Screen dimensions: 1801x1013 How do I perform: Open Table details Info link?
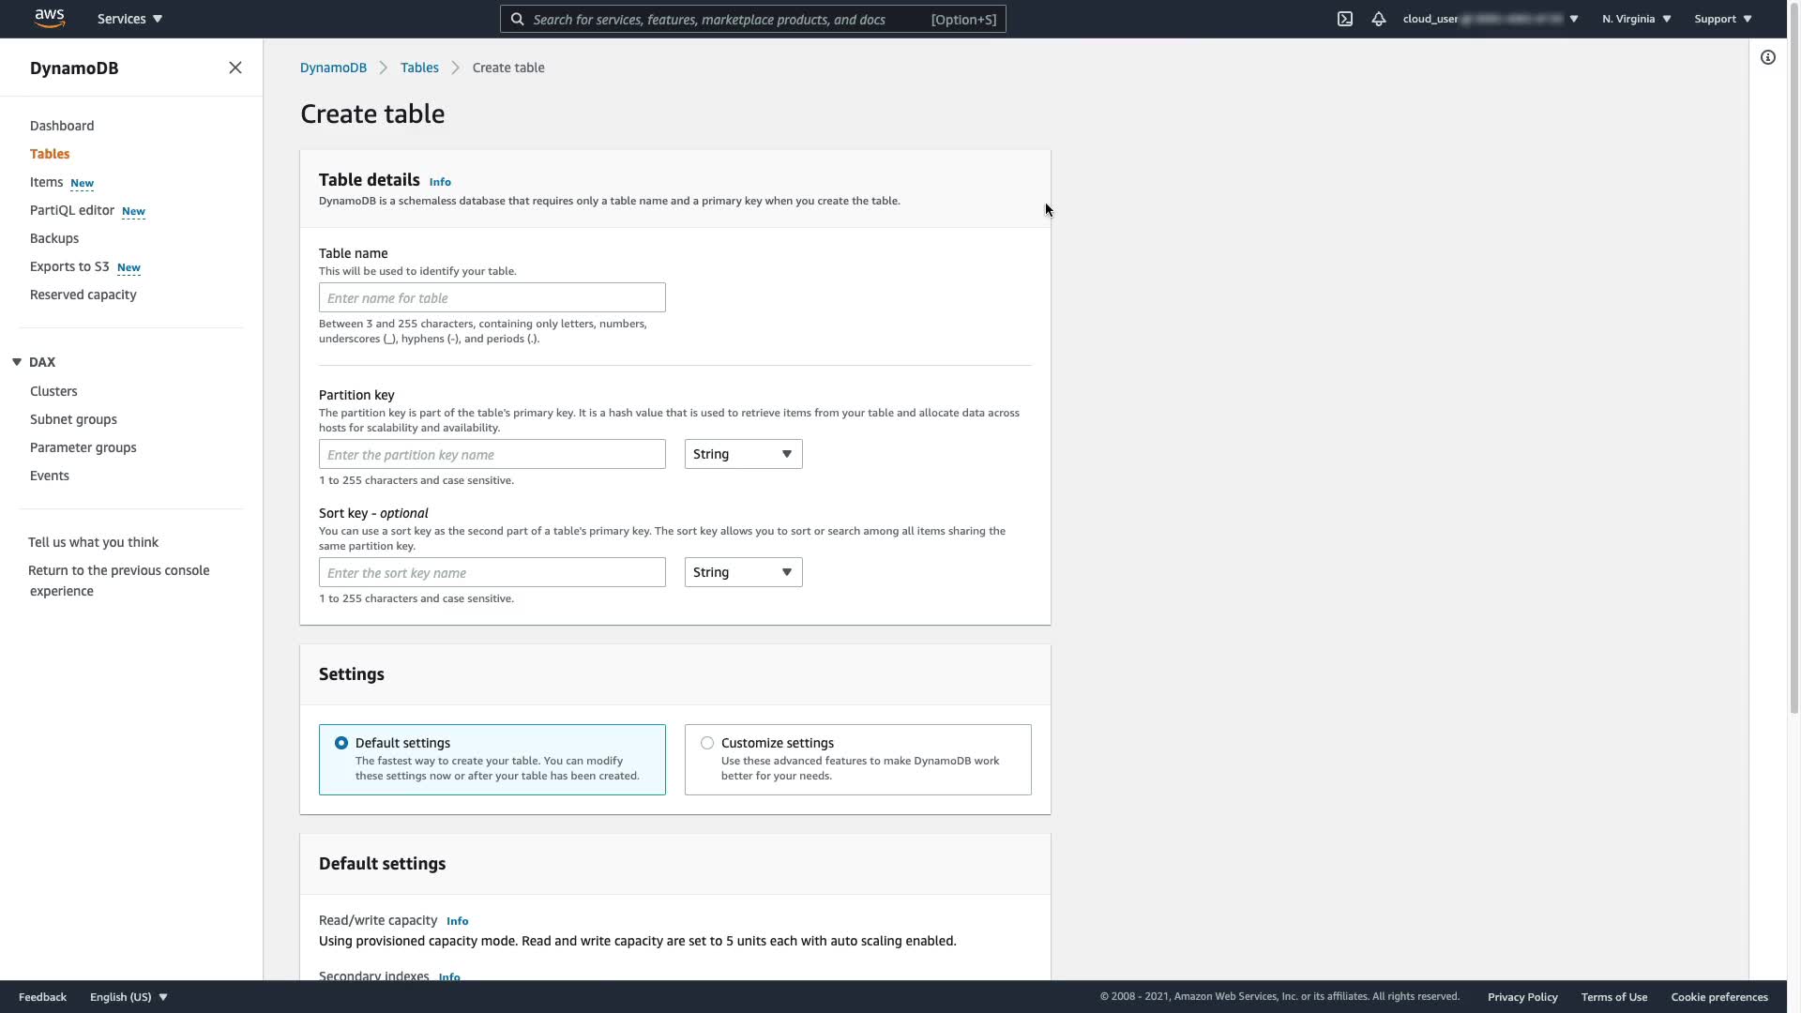pos(440,182)
